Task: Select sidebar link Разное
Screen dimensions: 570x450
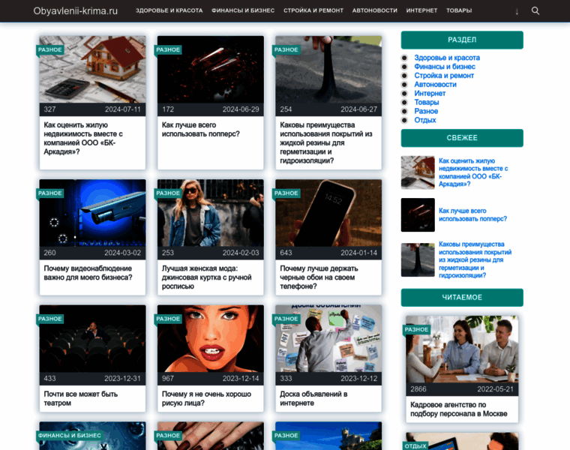Action: click(426, 111)
